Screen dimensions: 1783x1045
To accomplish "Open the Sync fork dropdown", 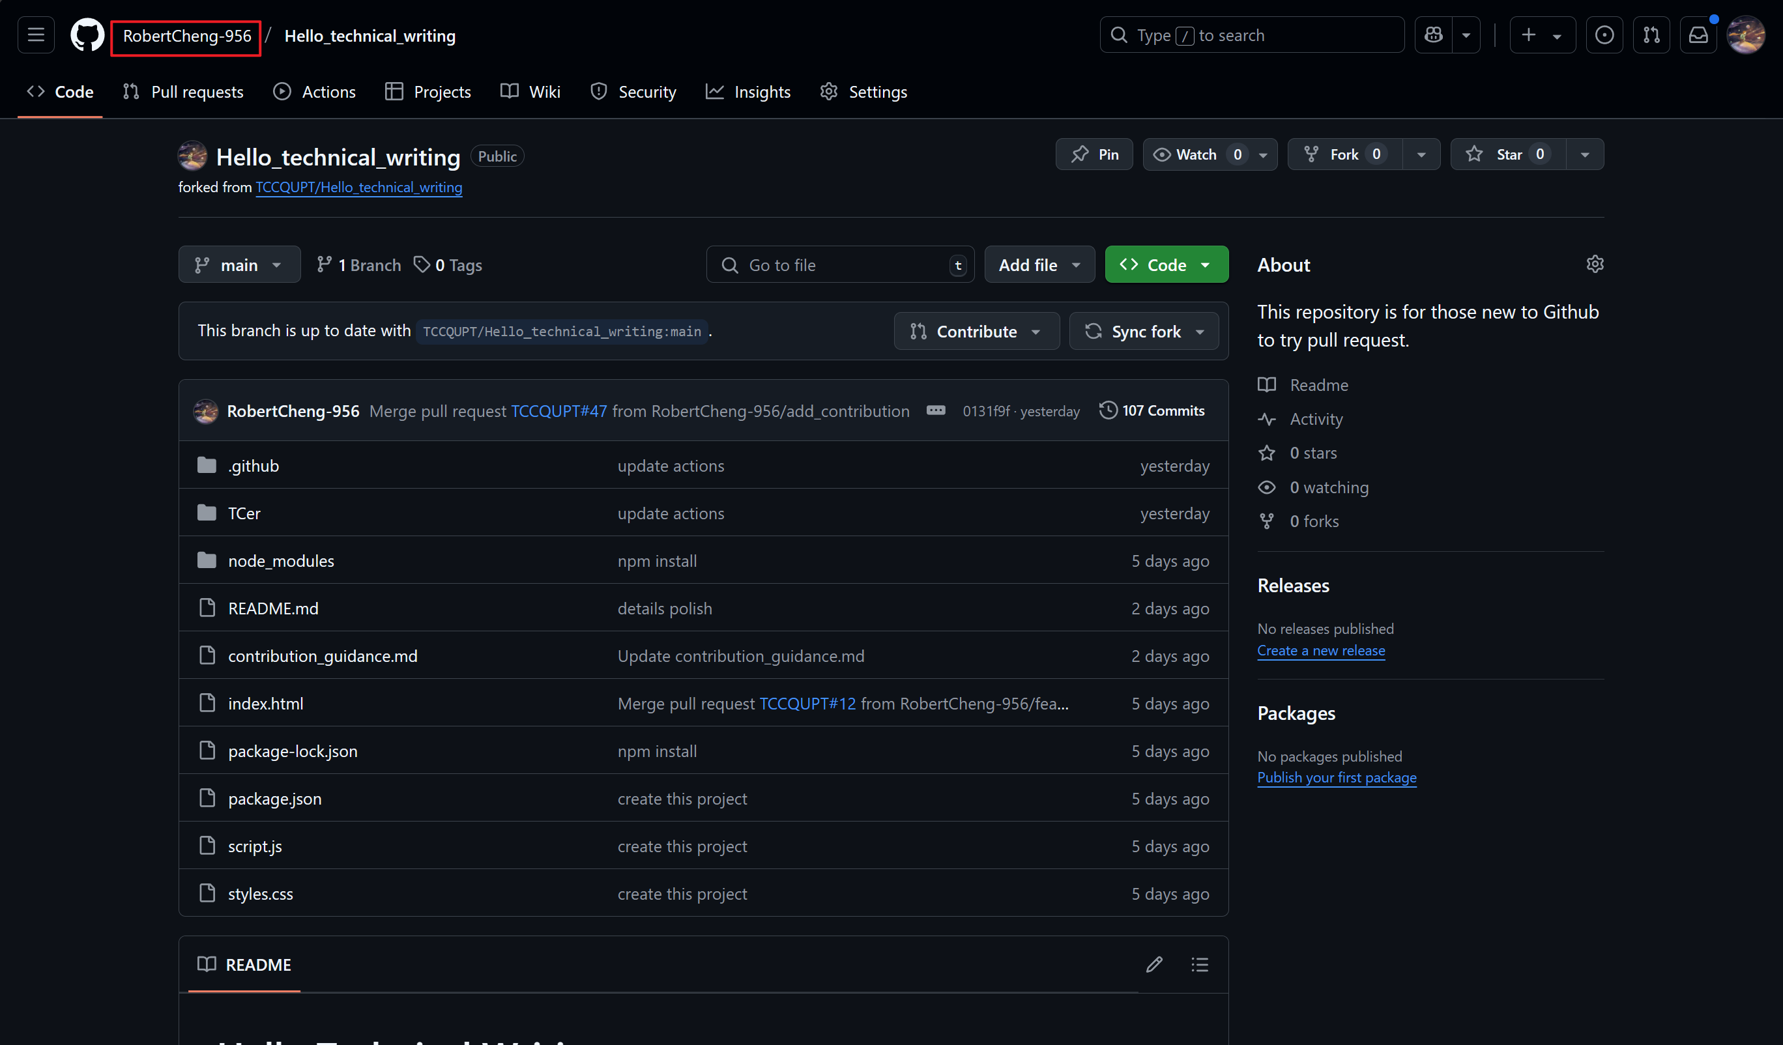I will (1144, 331).
